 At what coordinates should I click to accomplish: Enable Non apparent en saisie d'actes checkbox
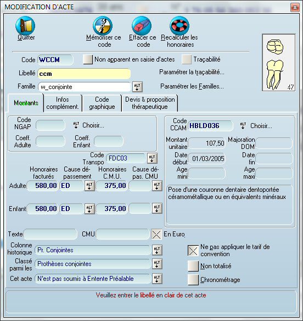click(88, 59)
